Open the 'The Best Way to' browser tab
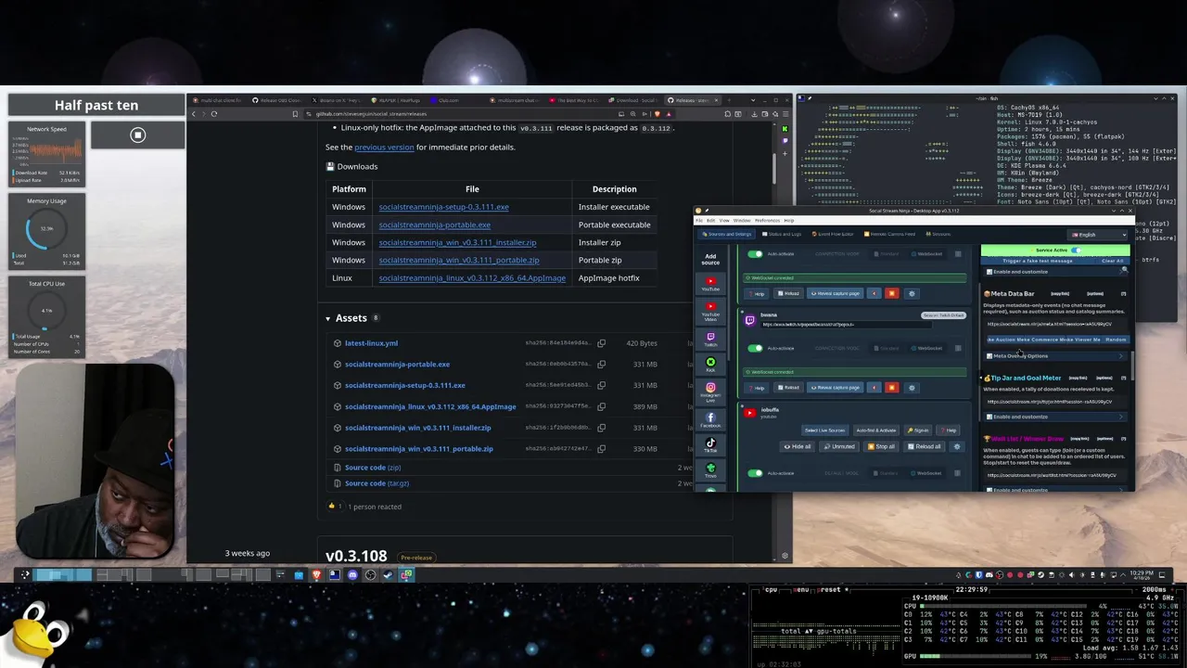1187x668 pixels. tap(574, 99)
